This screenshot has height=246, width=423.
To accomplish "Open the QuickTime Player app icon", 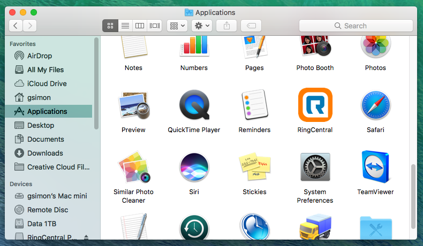I will (194, 105).
